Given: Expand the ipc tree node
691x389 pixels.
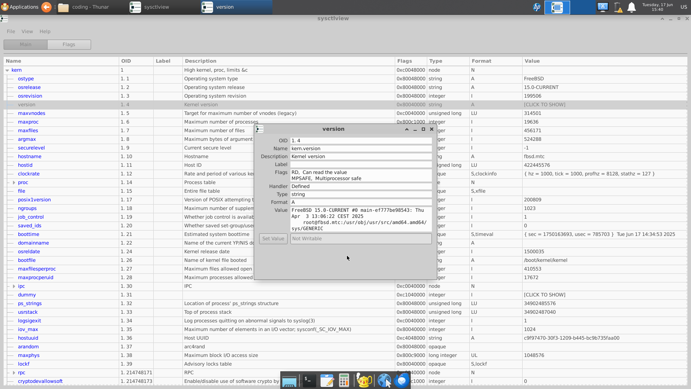Looking at the screenshot, I should coord(14,286).
